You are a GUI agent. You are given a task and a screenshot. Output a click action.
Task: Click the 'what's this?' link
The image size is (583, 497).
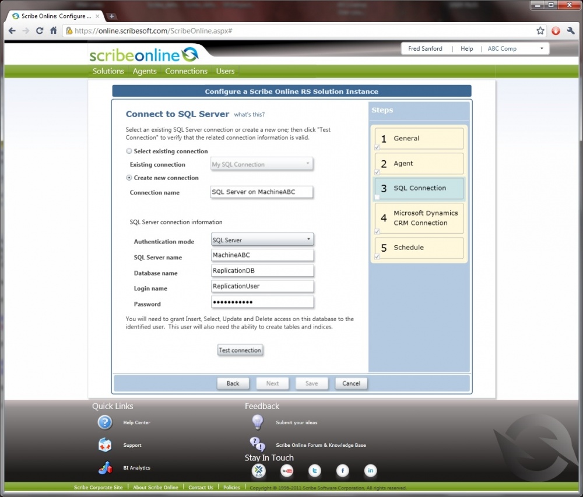click(249, 114)
